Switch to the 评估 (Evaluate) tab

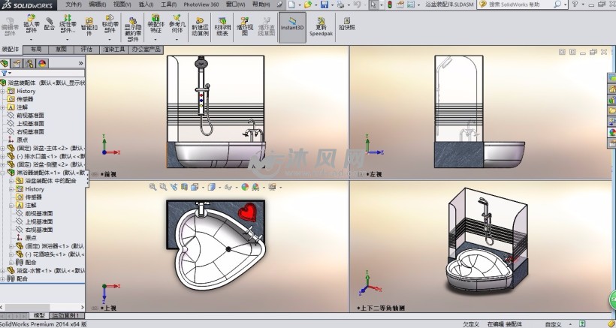click(x=86, y=50)
